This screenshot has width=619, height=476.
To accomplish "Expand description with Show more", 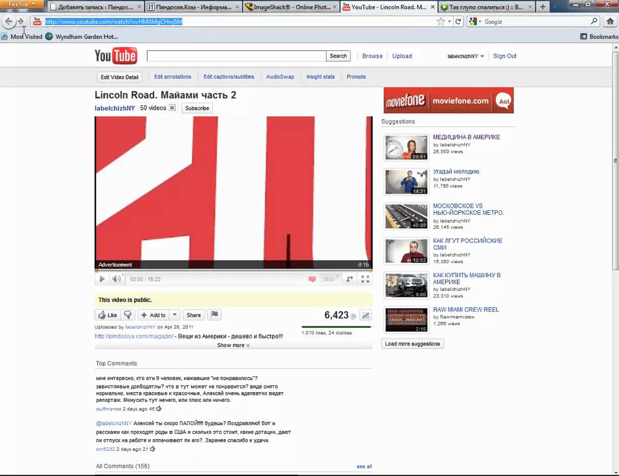I will pyautogui.click(x=233, y=345).
